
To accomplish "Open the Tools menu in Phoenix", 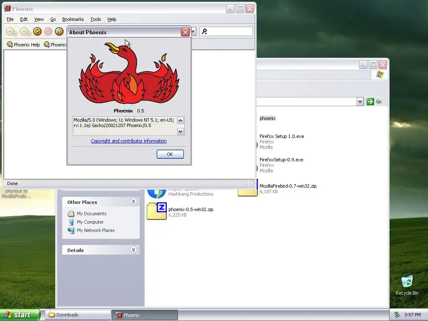I will point(96,19).
